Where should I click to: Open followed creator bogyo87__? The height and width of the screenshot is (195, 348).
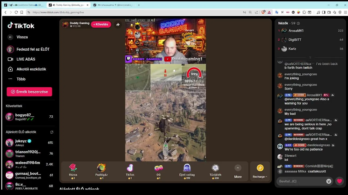tap(29, 117)
